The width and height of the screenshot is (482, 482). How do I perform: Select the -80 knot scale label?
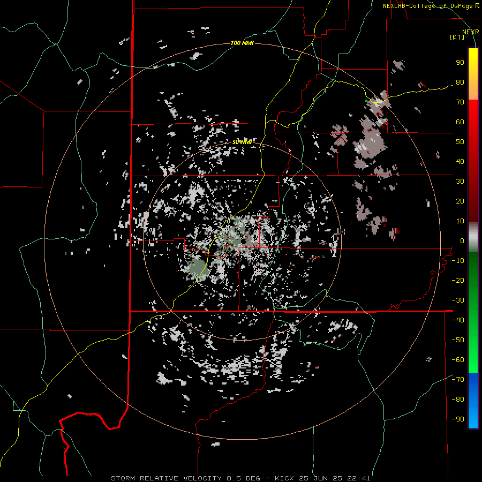(x=458, y=400)
